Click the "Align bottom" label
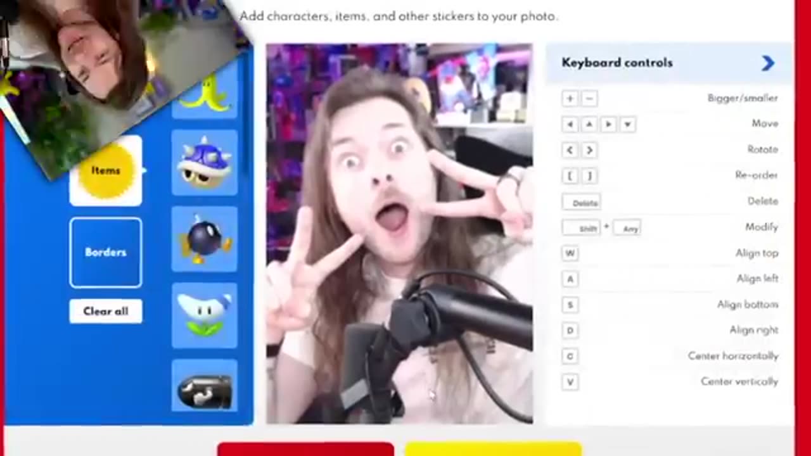The height and width of the screenshot is (456, 811). (x=748, y=305)
